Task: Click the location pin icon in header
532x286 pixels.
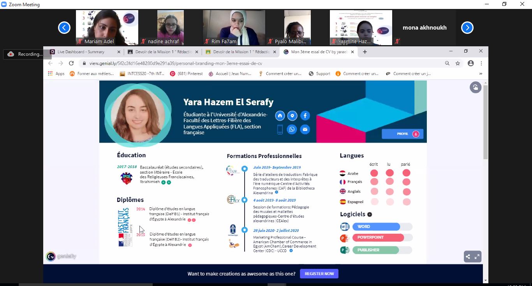Action: 292,116
